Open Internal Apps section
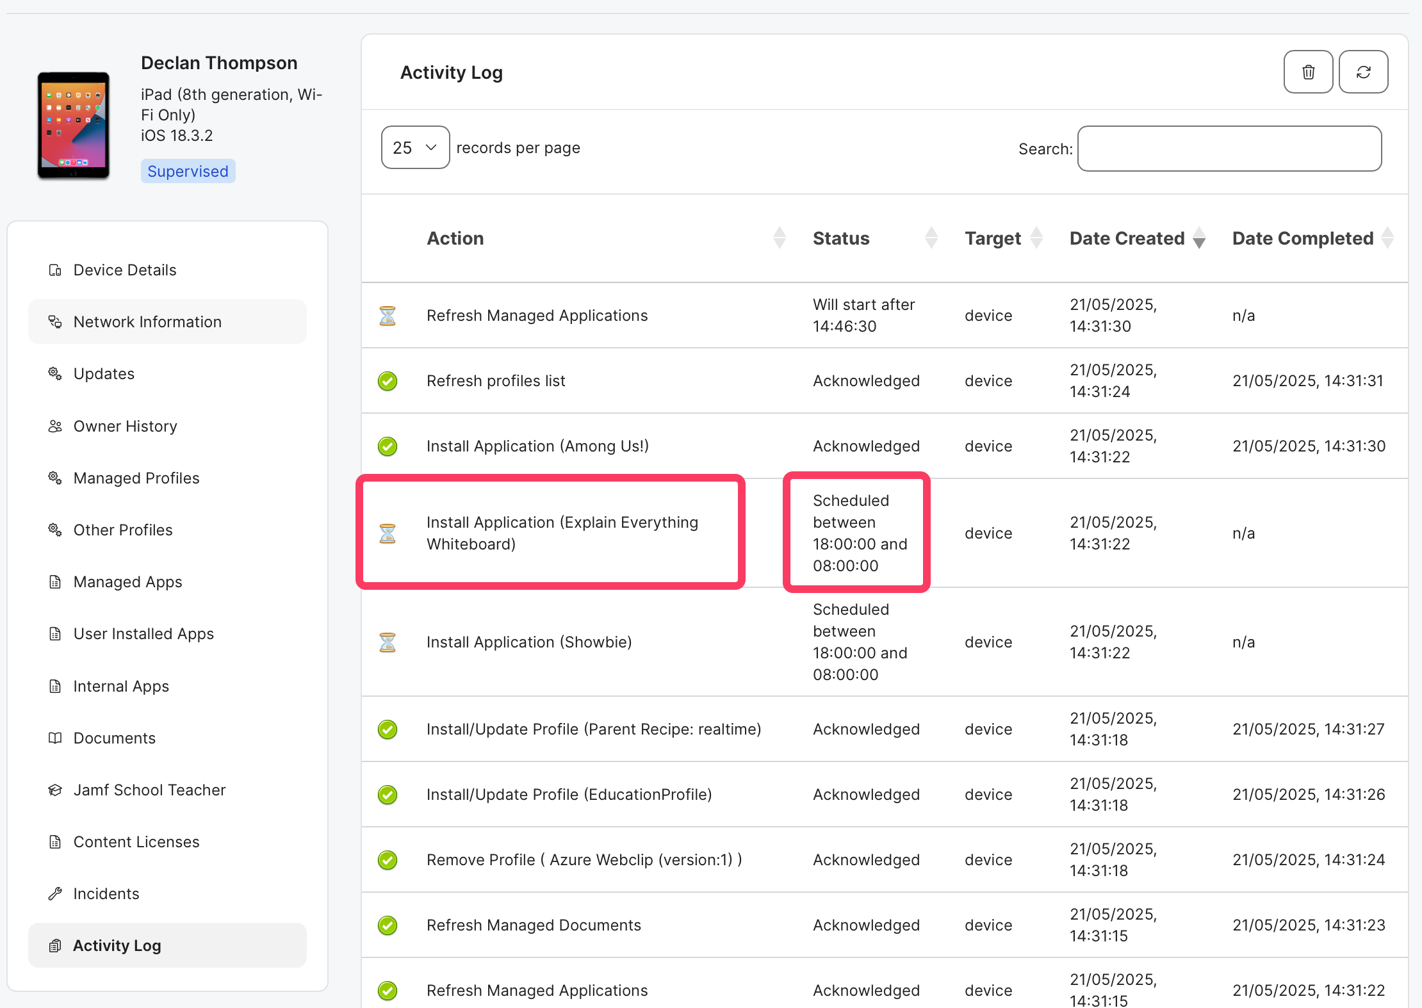The height and width of the screenshot is (1008, 1422). [x=167, y=686]
